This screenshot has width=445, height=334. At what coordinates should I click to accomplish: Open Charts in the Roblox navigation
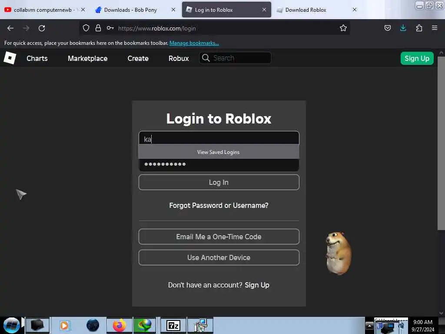pyautogui.click(x=37, y=58)
